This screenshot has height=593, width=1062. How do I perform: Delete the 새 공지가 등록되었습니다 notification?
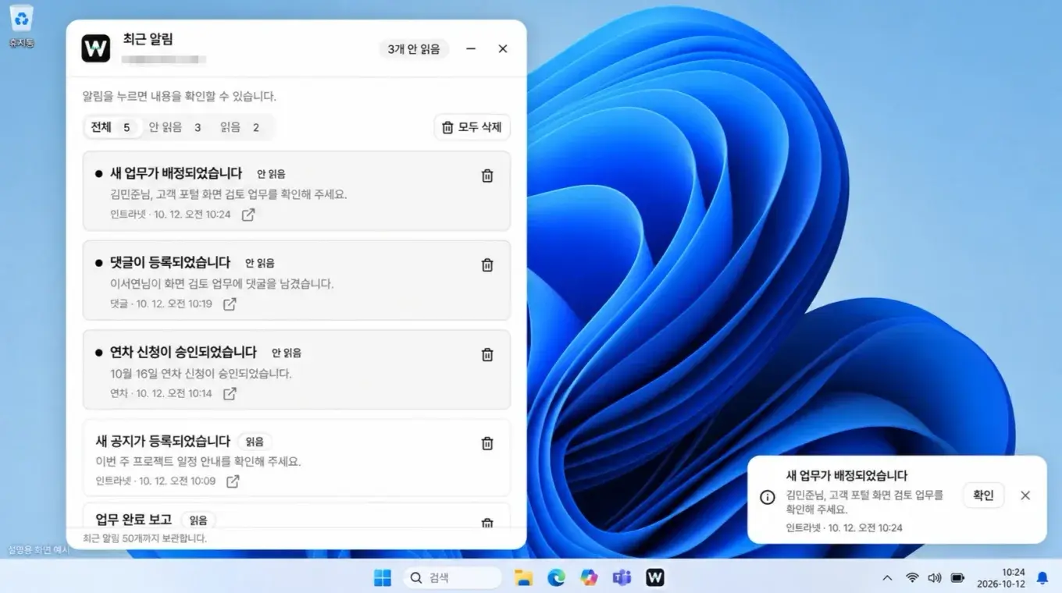pos(487,443)
